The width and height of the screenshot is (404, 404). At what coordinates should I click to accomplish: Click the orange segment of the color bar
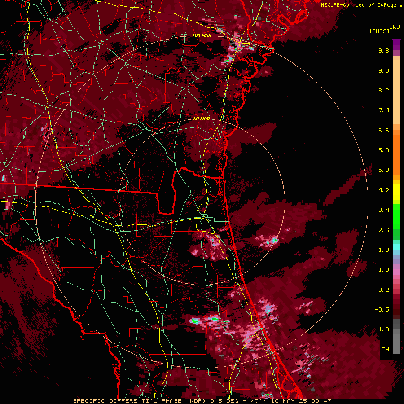(x=396, y=154)
